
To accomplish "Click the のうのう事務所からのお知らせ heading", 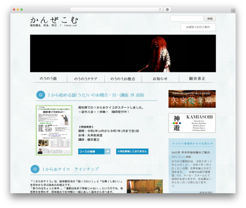I will point(192,144).
